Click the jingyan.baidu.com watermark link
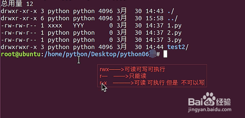 tap(210, 109)
